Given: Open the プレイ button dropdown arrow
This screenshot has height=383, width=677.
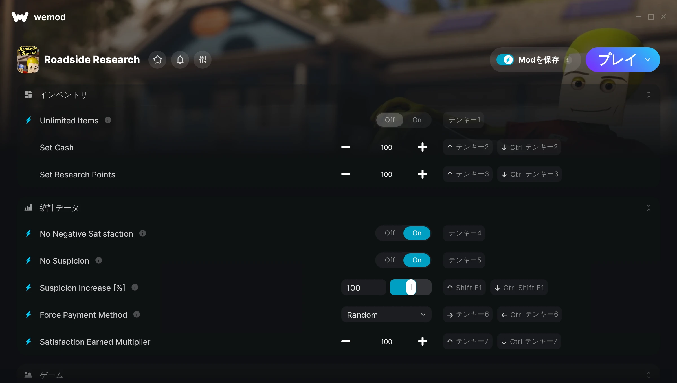Looking at the screenshot, I should (647, 60).
